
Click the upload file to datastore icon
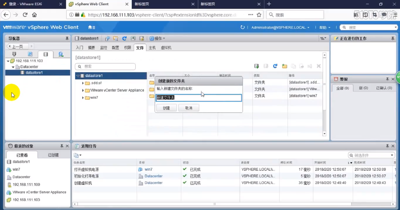257,66
